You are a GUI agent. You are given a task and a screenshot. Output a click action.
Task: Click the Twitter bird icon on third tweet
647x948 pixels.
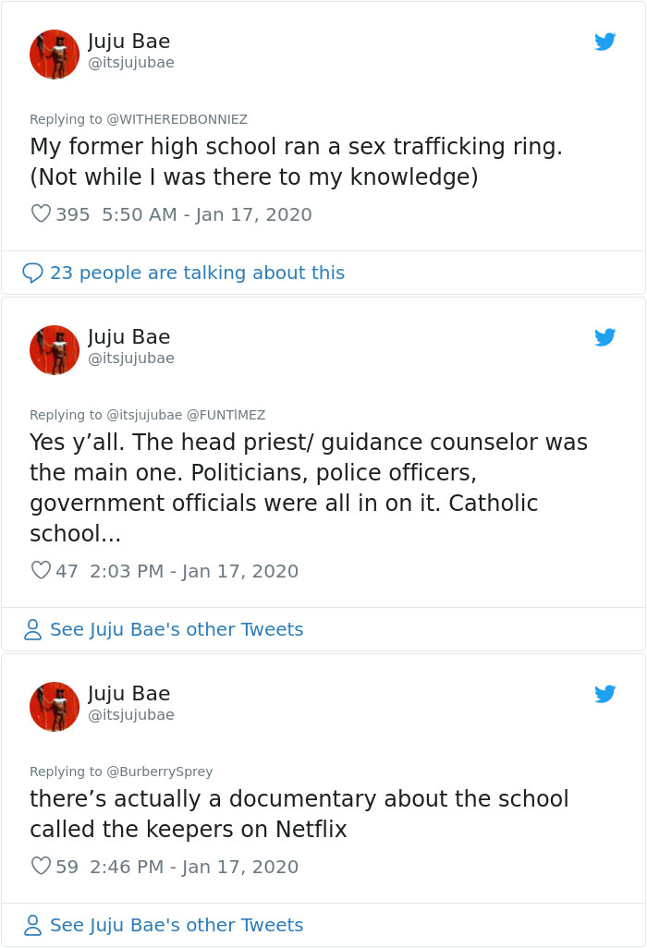click(x=605, y=694)
